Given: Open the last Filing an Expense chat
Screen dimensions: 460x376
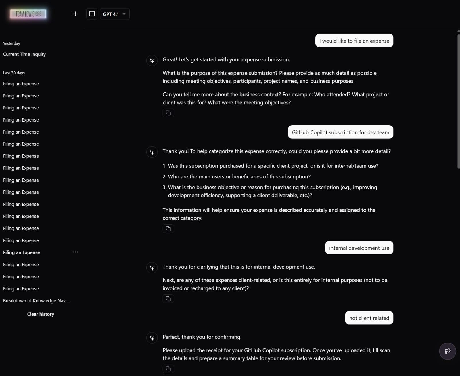Looking at the screenshot, I should pos(21,289).
